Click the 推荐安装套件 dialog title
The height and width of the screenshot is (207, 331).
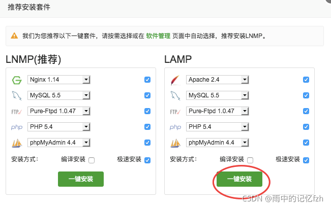click(29, 7)
